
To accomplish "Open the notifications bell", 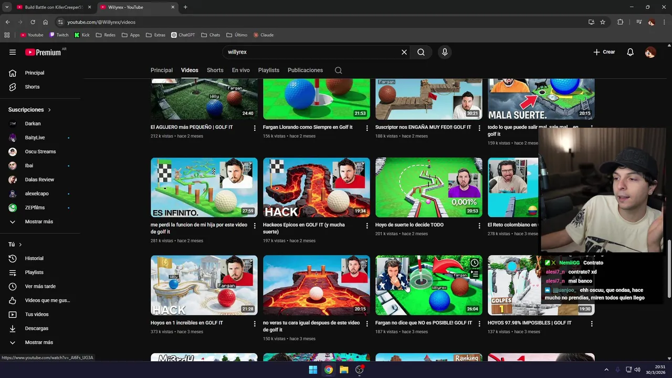I will [631, 52].
